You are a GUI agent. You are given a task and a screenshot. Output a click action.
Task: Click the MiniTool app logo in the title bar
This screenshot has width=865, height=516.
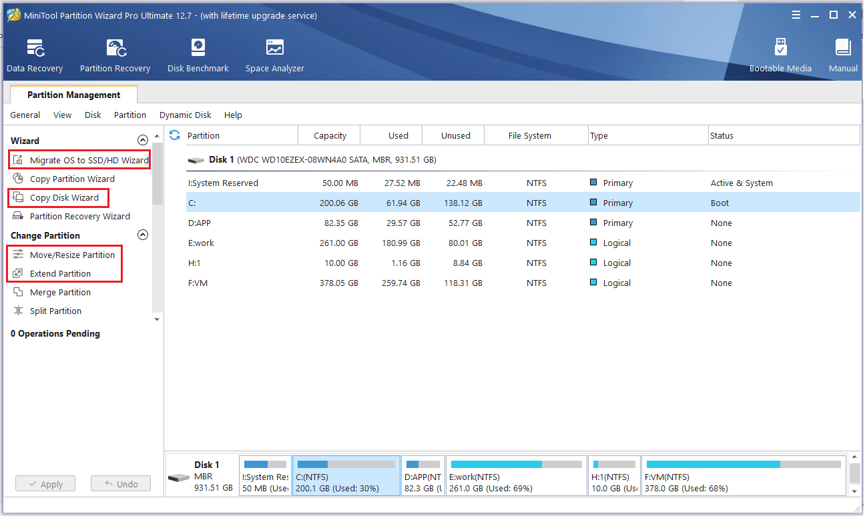pos(13,15)
